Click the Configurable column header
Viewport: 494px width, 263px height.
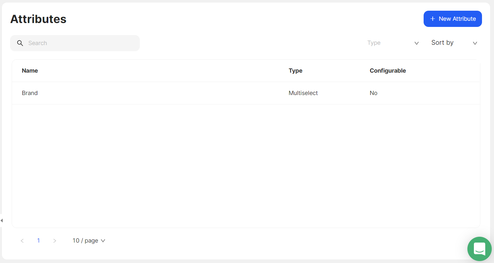(x=388, y=71)
